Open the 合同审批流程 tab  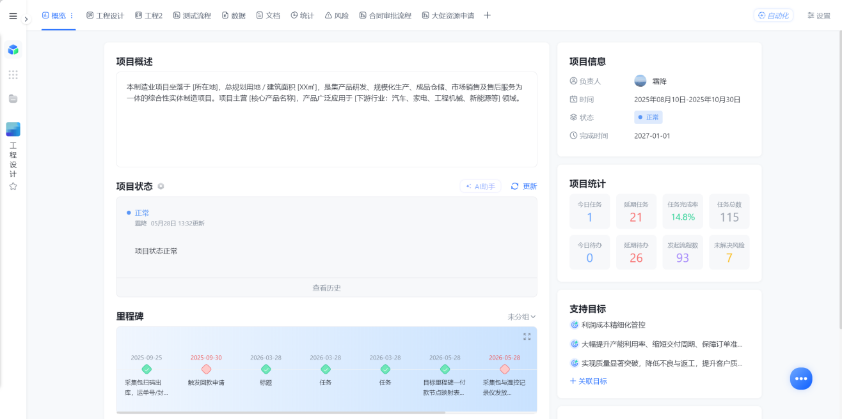(385, 15)
